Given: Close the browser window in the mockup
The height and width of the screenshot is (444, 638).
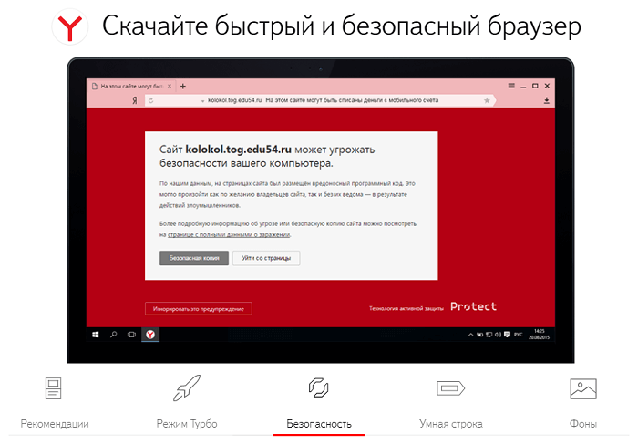Looking at the screenshot, I should click(x=547, y=86).
